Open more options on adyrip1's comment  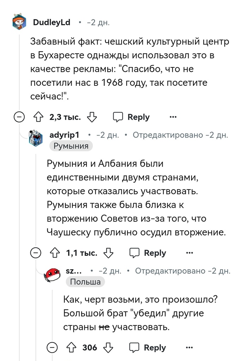(x=189, y=253)
